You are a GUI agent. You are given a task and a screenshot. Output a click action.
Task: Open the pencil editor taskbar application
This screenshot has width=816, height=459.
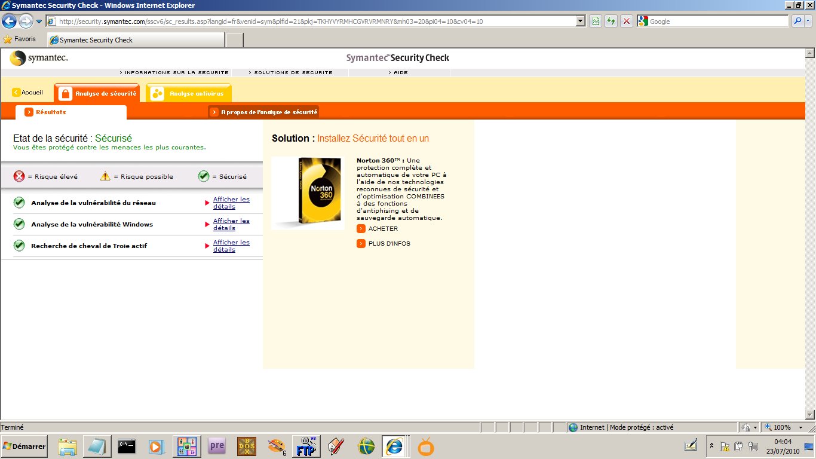pos(336,446)
